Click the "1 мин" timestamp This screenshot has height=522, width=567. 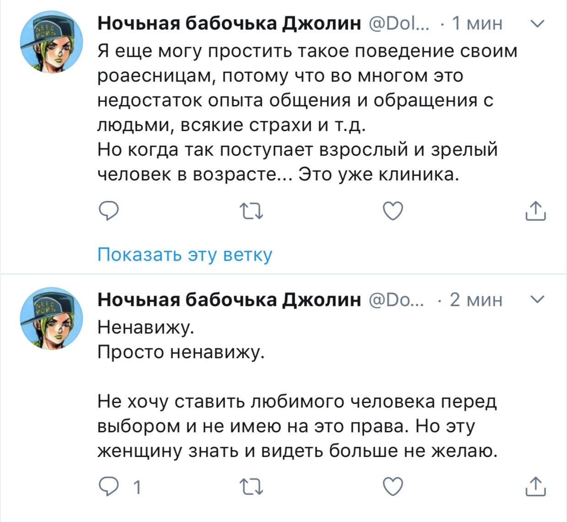[x=477, y=23]
